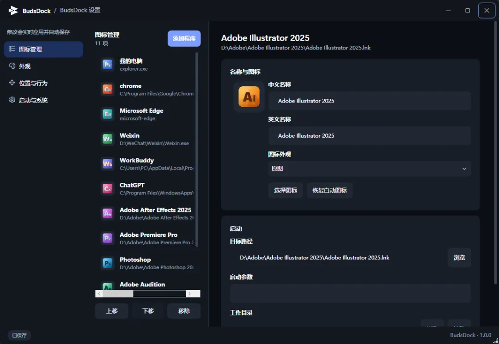Viewport: 499px width, 344px height.
Task: Open the 图标管理 tab
Action: coord(43,49)
